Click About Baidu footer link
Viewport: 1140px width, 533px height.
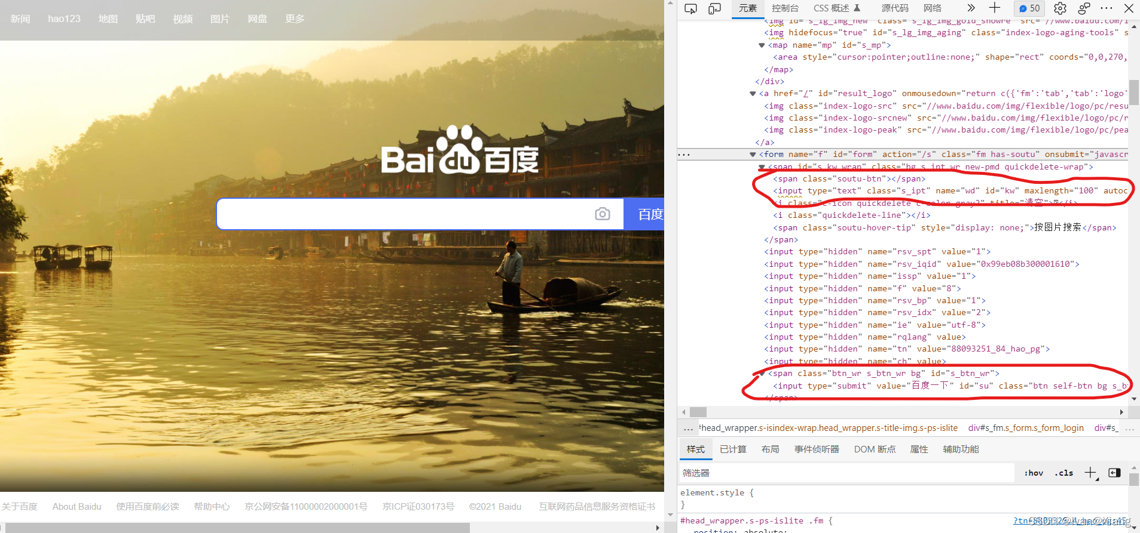[77, 507]
